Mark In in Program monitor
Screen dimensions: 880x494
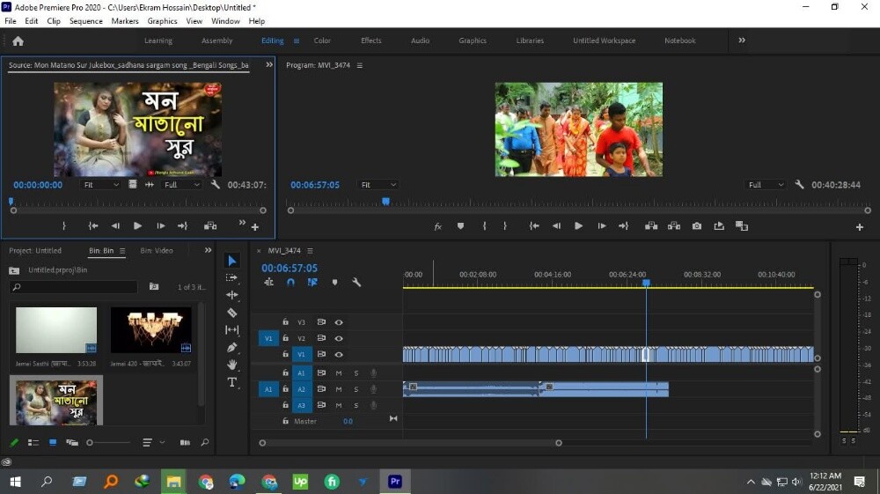pos(484,226)
